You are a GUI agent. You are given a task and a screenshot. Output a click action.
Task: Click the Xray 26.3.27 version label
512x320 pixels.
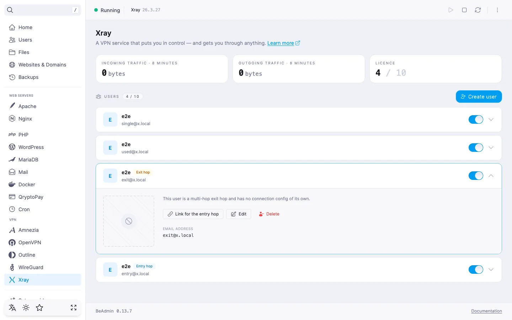[x=145, y=10]
